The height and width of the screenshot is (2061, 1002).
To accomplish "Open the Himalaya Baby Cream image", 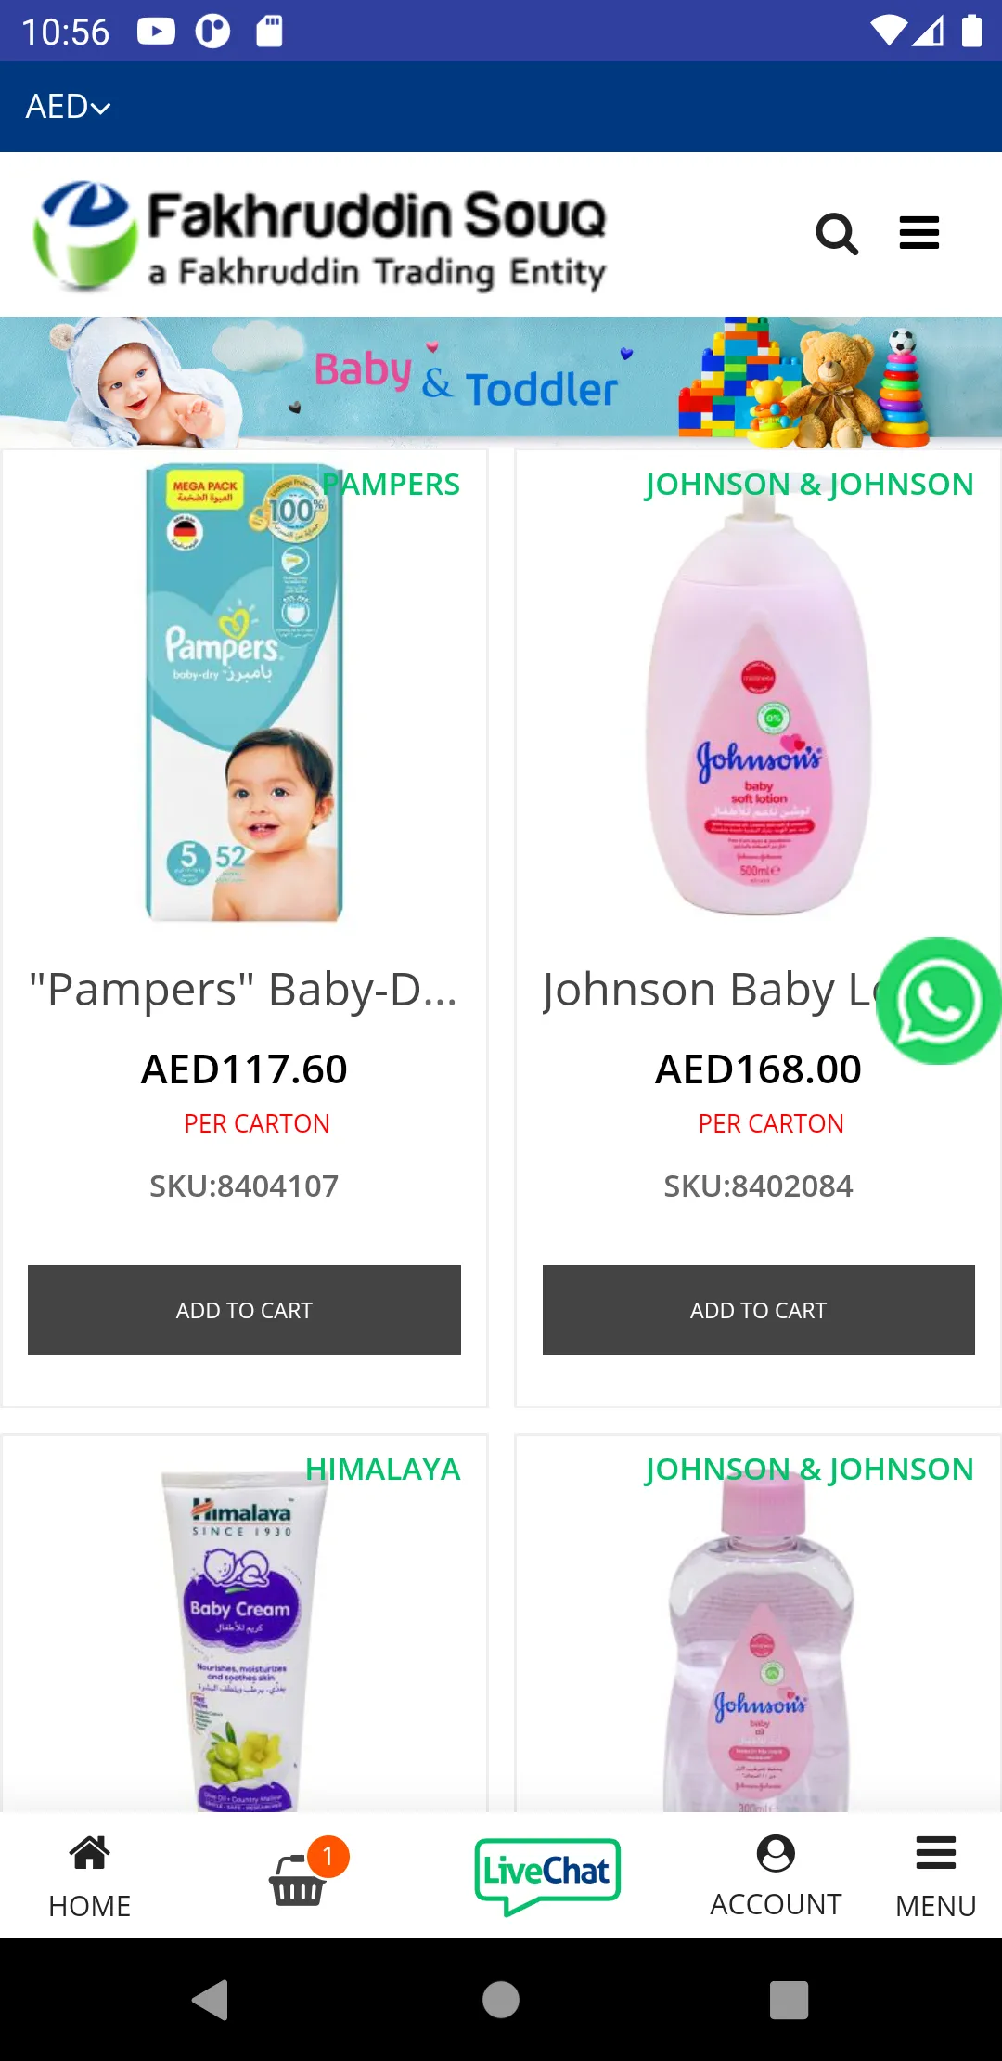I will coord(244,1640).
